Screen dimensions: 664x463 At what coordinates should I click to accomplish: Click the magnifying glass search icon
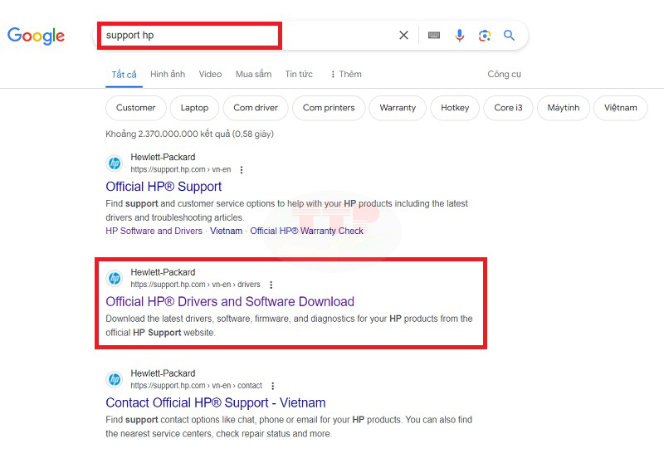pyautogui.click(x=509, y=35)
